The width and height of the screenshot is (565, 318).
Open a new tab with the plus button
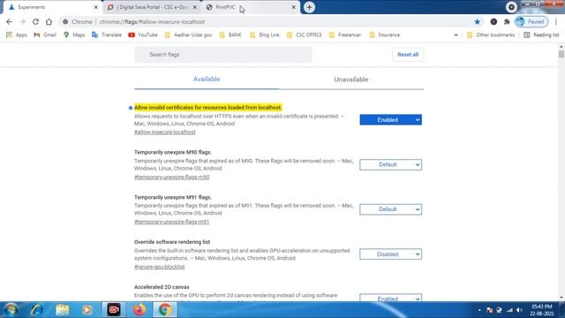[x=309, y=7]
